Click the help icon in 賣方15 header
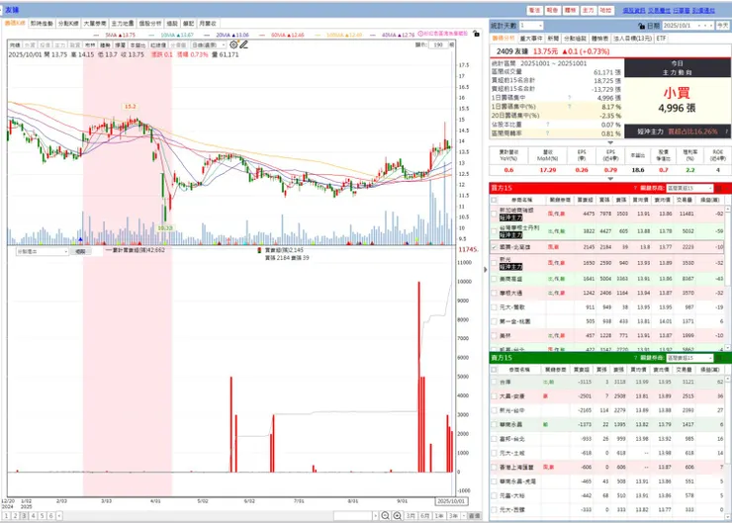Image resolution: width=732 pixels, height=523 pixels. (635, 358)
